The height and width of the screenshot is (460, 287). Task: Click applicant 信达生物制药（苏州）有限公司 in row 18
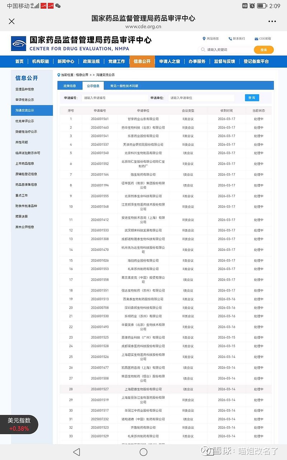point(143,290)
